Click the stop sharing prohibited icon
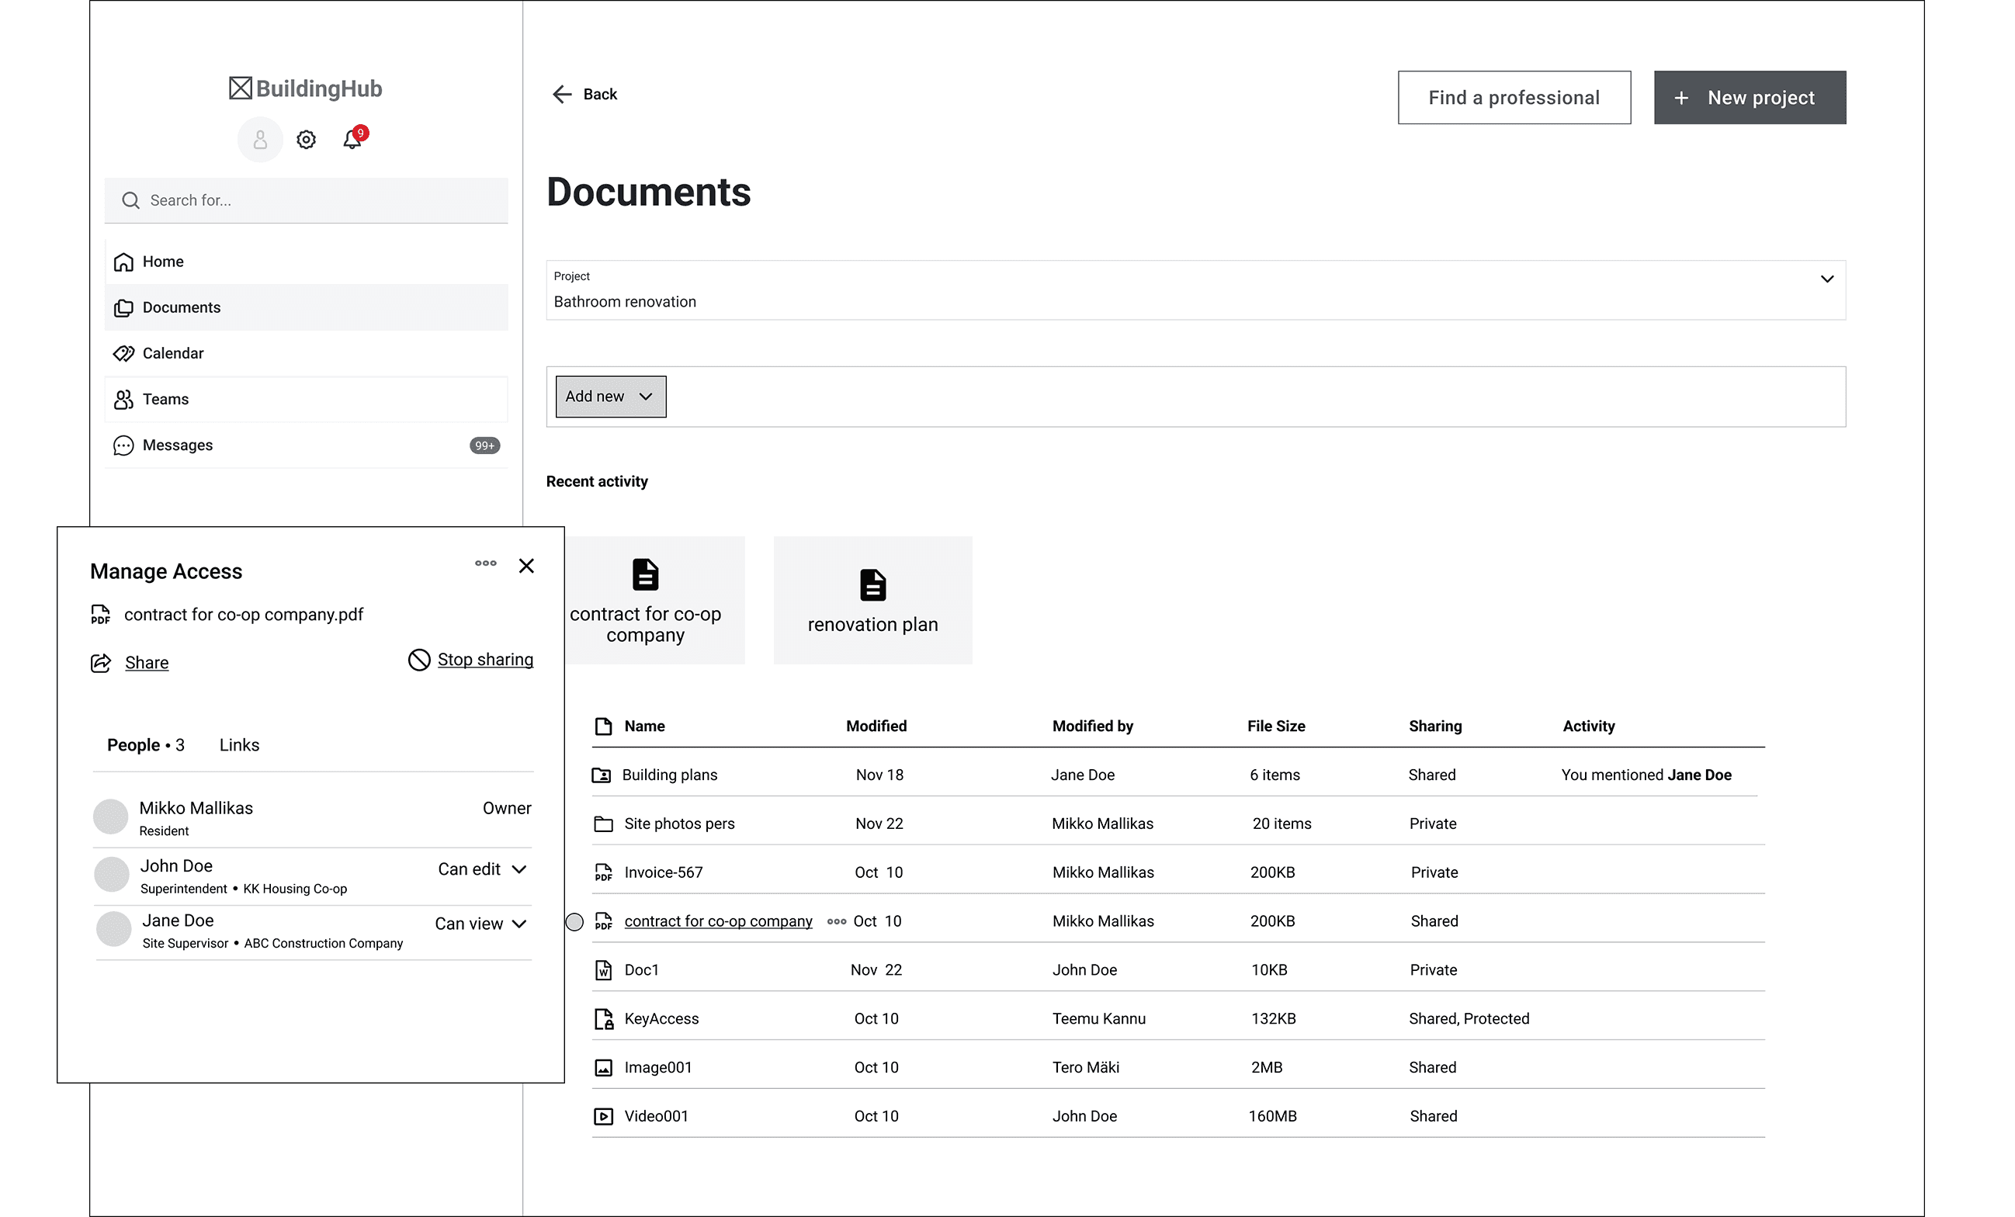 click(x=419, y=660)
